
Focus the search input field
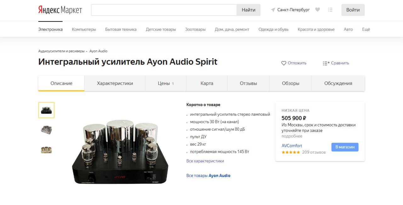coord(164,10)
